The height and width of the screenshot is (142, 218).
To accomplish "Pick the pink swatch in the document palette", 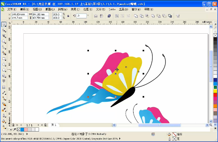I will coord(26,130).
